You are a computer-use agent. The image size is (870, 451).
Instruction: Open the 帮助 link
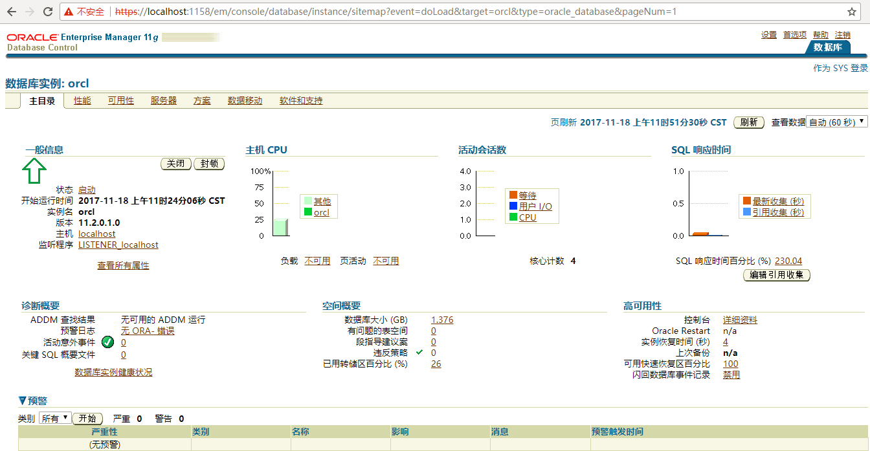tap(821, 35)
